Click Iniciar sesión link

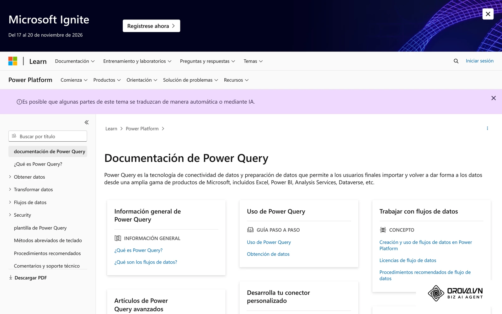(x=479, y=61)
